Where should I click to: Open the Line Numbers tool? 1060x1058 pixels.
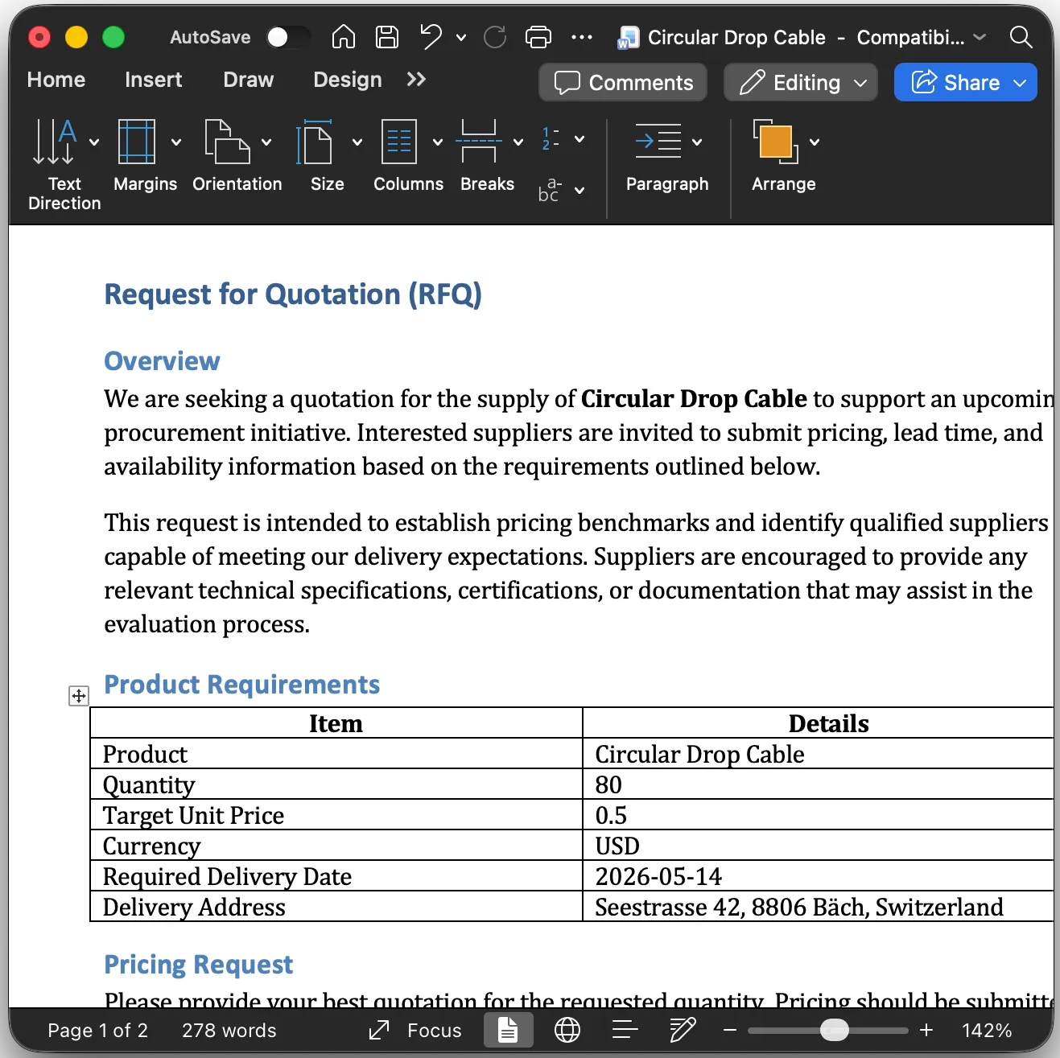(551, 138)
